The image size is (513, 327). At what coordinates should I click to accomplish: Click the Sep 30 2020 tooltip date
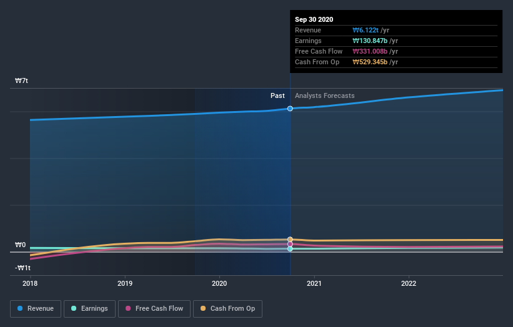tap(314, 19)
